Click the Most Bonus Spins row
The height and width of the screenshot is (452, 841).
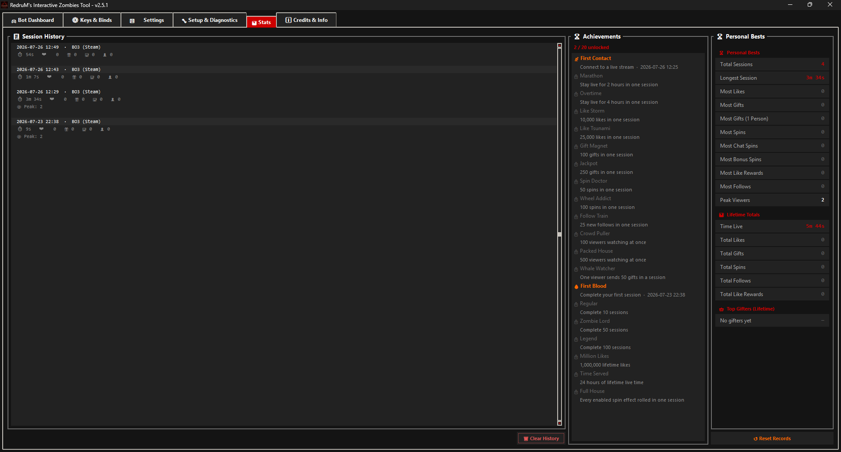(x=772, y=159)
